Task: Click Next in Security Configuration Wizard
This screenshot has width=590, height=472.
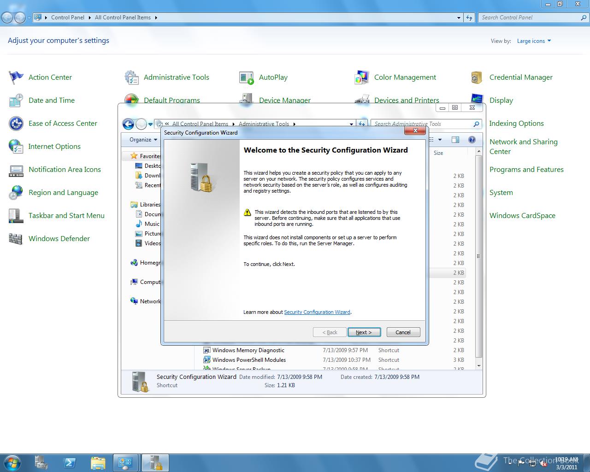Action: 364,332
